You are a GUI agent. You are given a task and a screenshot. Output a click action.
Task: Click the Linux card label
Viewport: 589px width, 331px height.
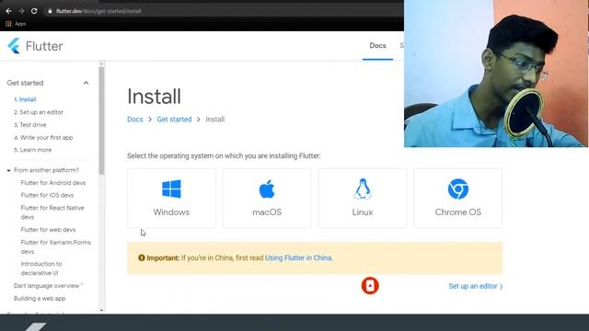[x=363, y=212]
